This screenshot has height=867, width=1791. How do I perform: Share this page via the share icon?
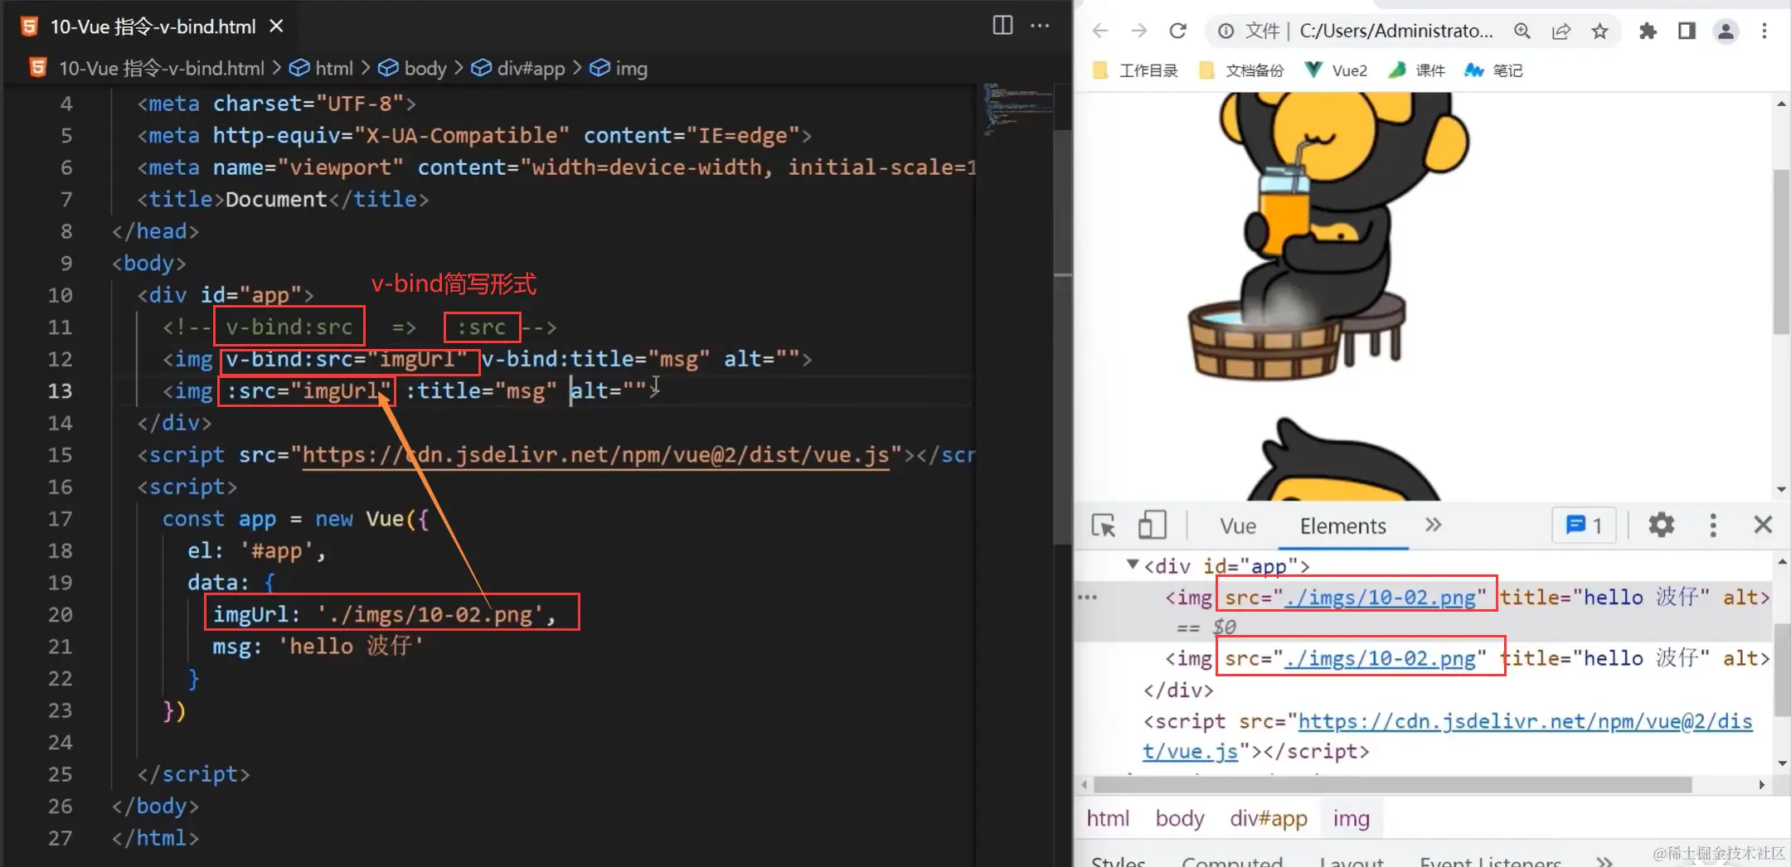(1560, 31)
